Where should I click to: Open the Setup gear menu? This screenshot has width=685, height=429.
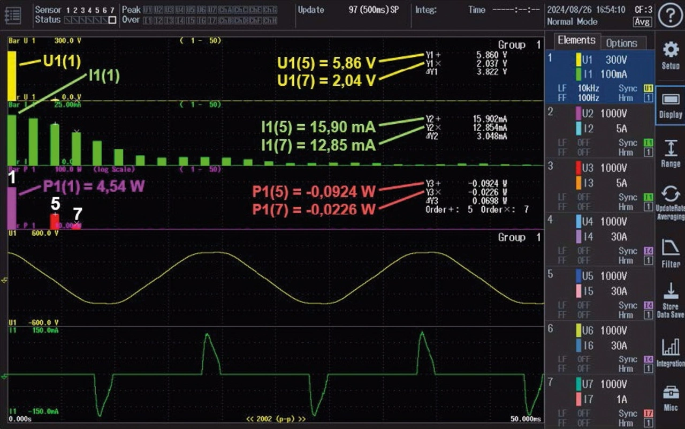coord(670,55)
